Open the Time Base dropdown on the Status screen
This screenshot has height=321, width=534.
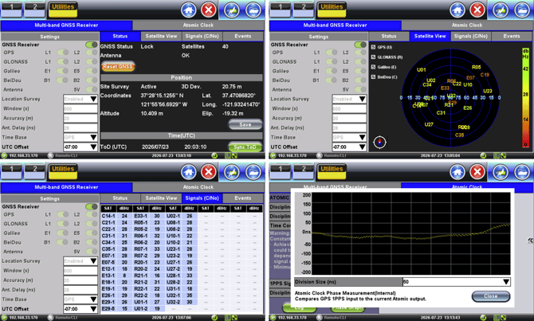(80, 138)
